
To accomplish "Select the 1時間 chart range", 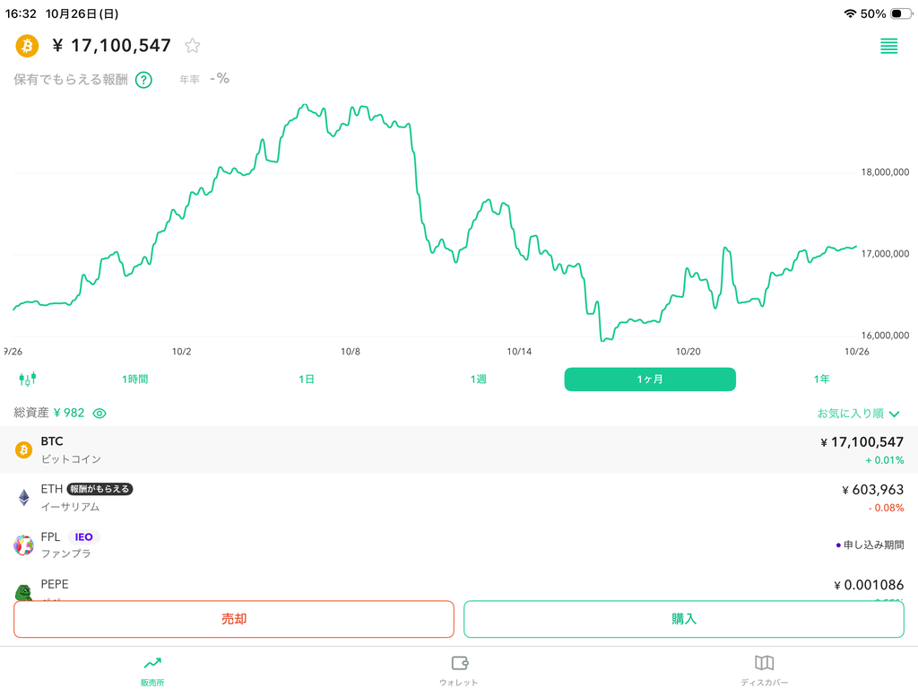I will 134,379.
